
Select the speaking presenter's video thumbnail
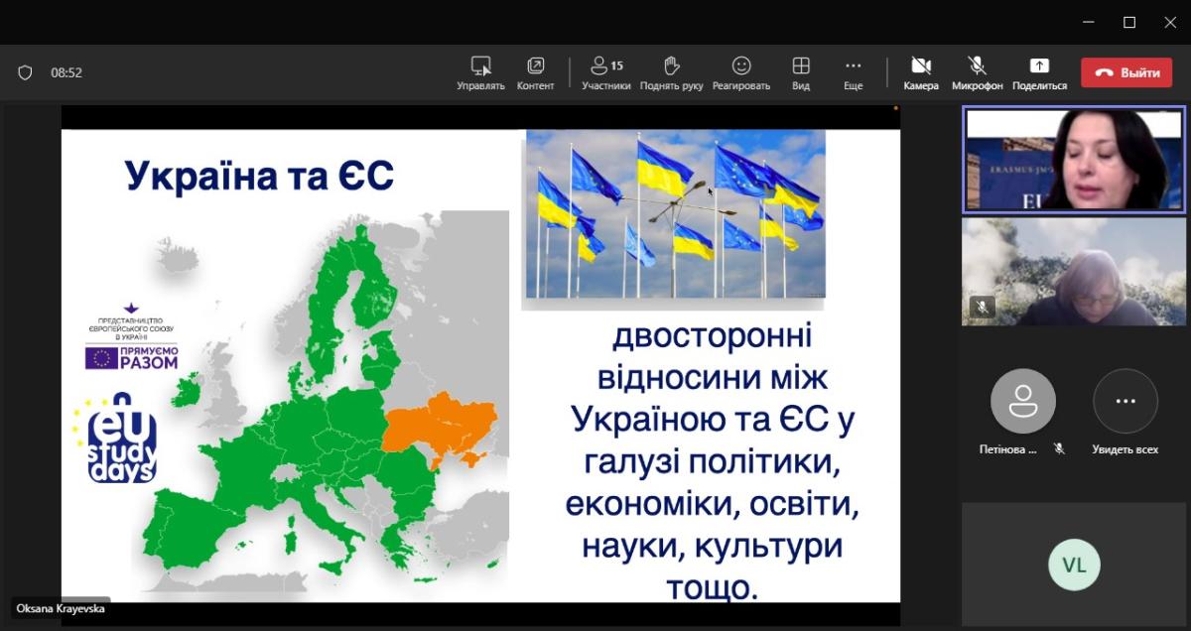click(x=1074, y=160)
